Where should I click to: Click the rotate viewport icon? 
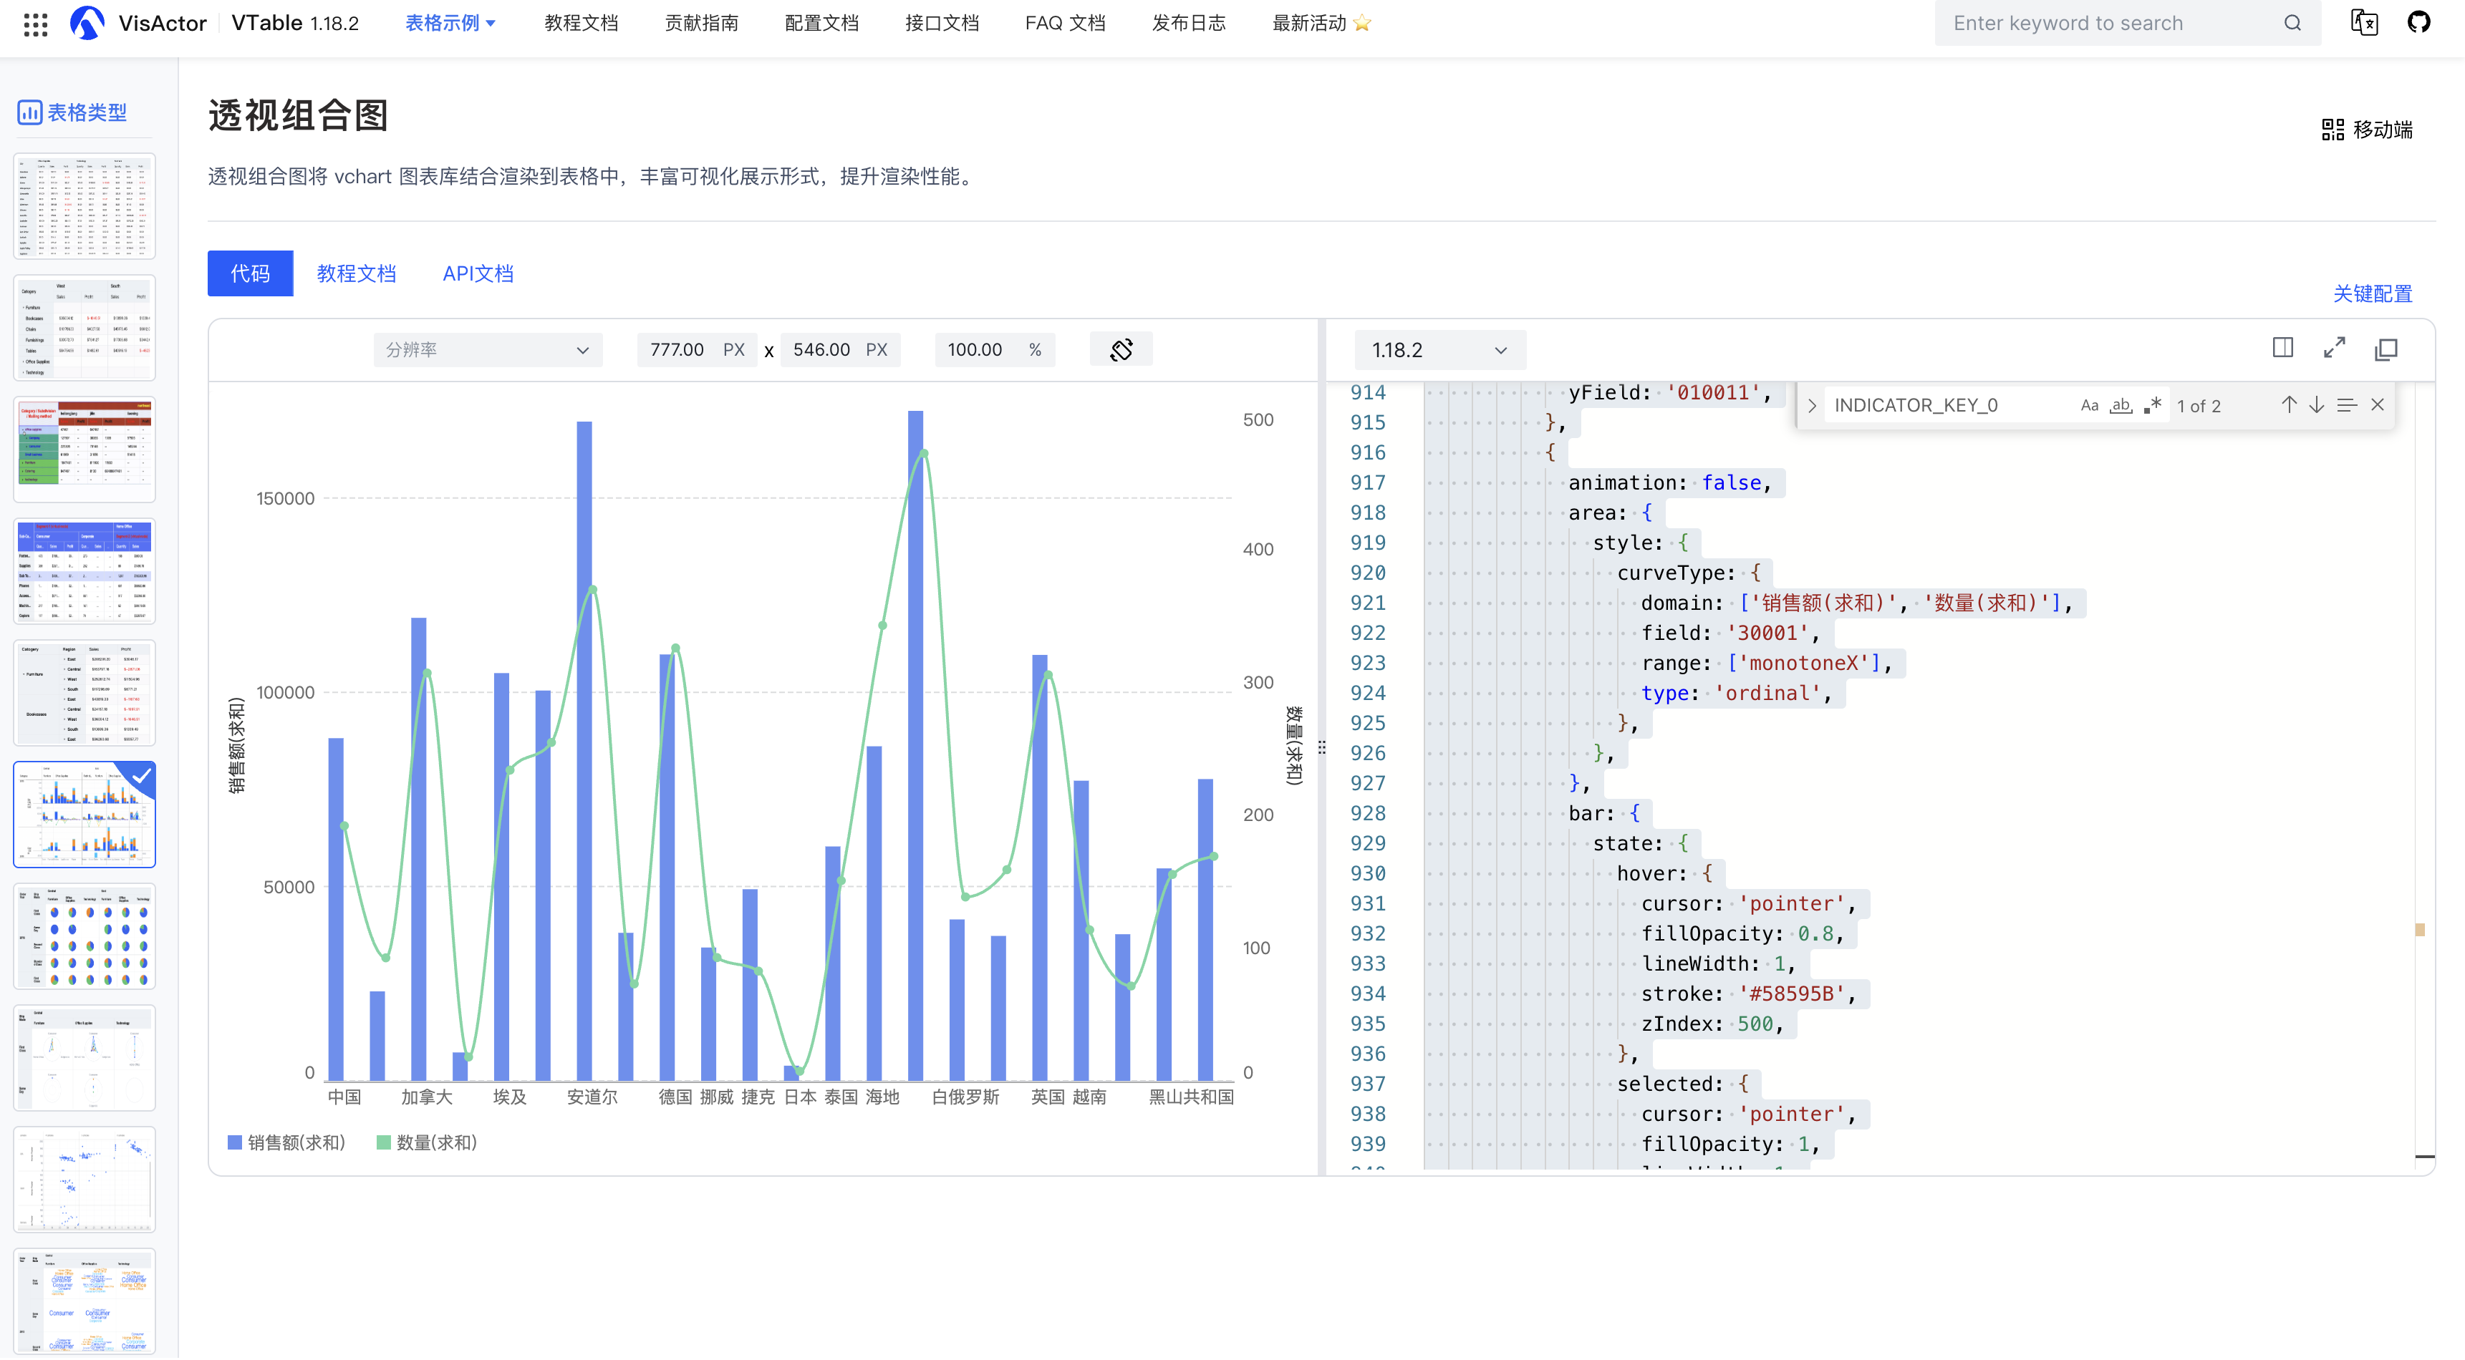[1121, 350]
